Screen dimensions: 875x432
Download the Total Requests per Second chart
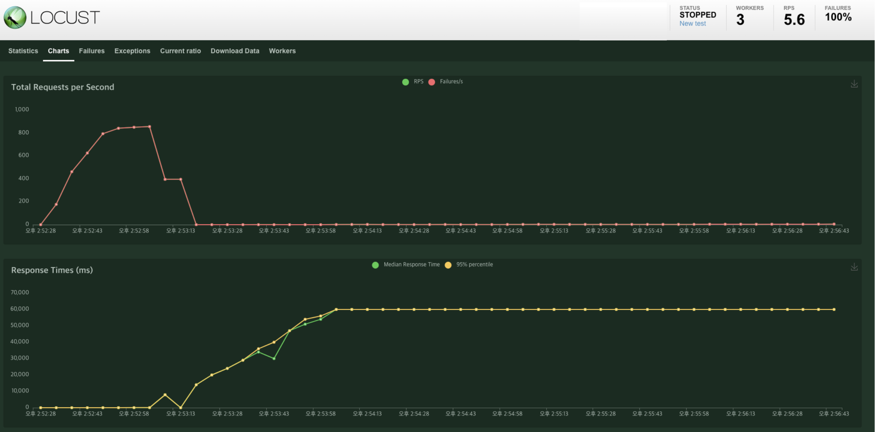tap(854, 84)
